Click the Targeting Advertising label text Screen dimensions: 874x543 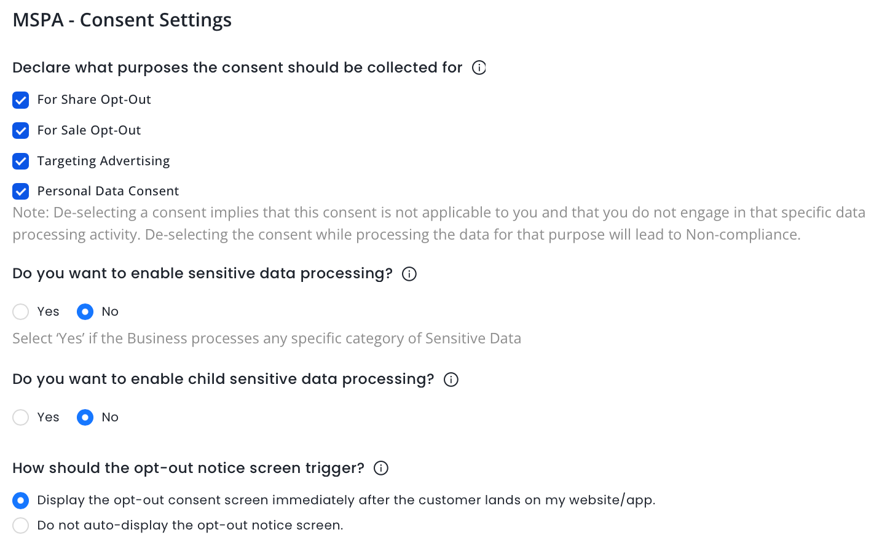coord(103,161)
